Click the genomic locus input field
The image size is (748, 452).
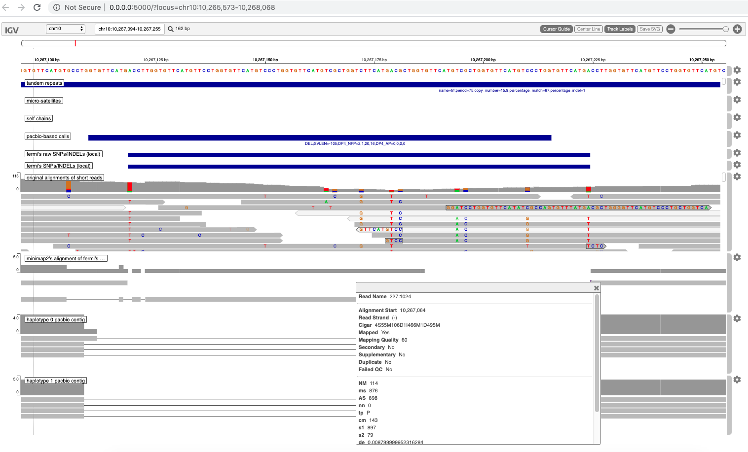[129, 29]
